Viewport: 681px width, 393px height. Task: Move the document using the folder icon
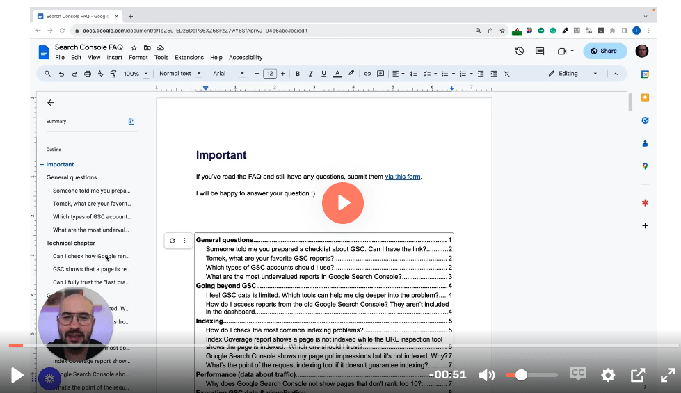(147, 48)
